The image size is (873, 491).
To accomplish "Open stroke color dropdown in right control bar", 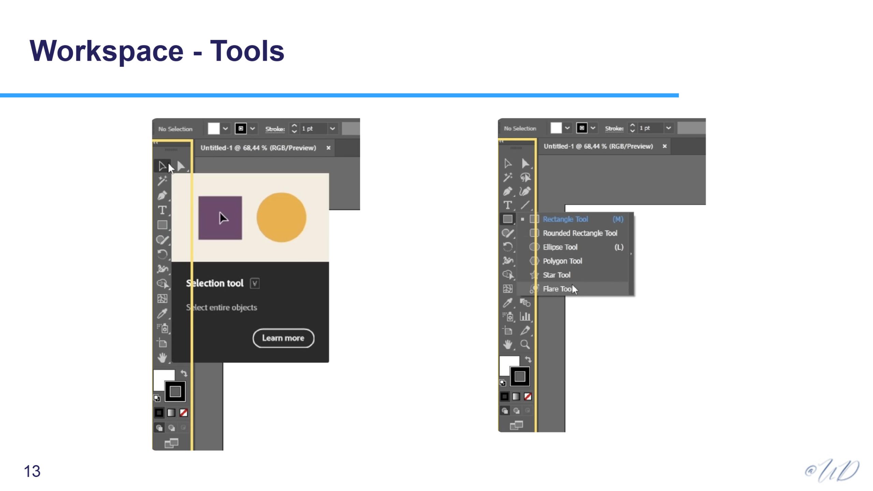I will pos(593,128).
